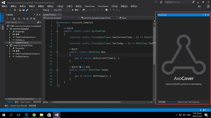The image size is (211, 118).
Task: Open the Debug configuration dropdown
Action: (47, 10)
